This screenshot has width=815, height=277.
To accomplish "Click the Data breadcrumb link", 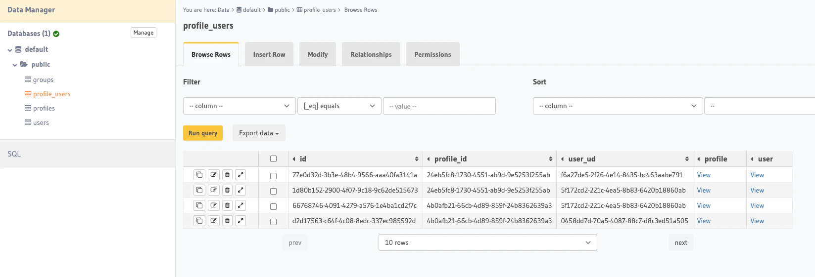I will point(224,10).
